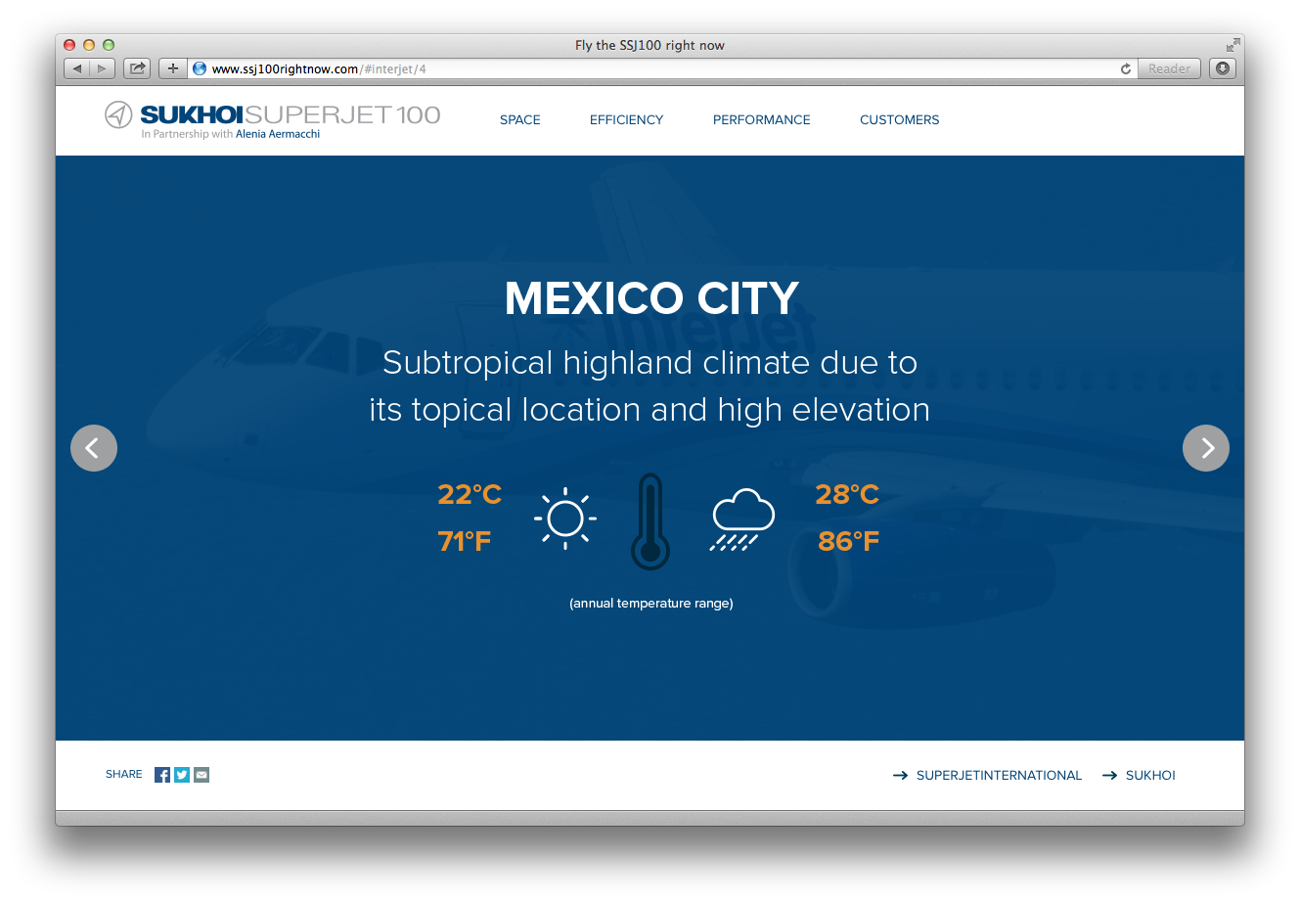Open the SPACE menu section
This screenshot has height=903, width=1300.
tap(519, 119)
